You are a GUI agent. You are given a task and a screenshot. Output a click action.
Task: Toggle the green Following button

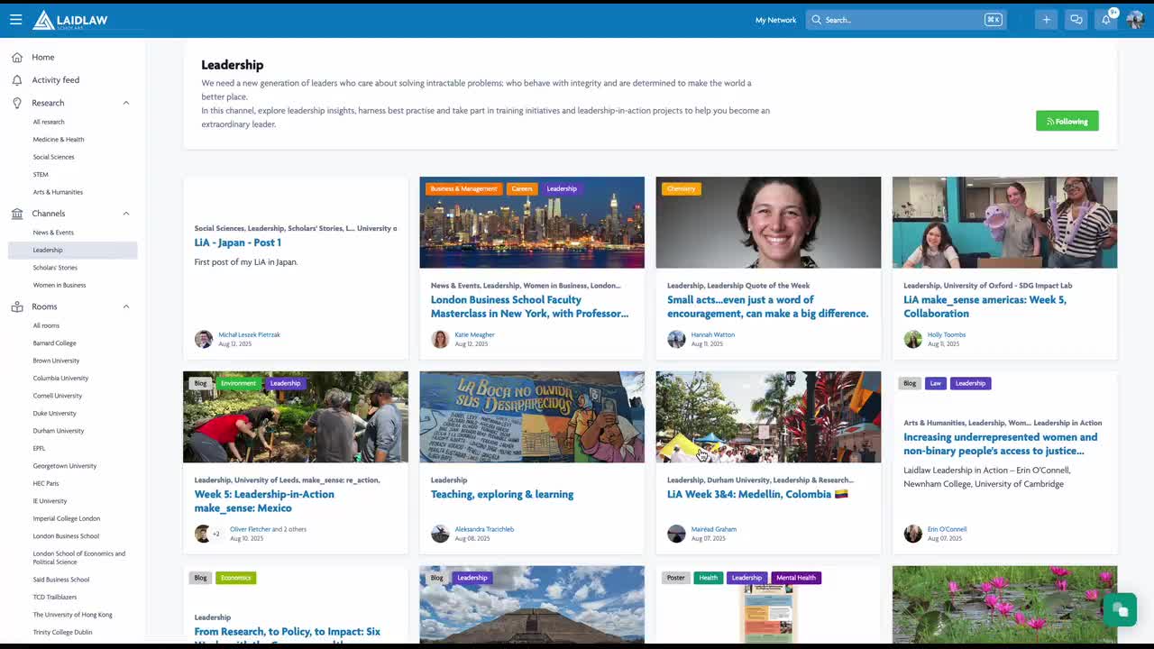[1067, 121]
